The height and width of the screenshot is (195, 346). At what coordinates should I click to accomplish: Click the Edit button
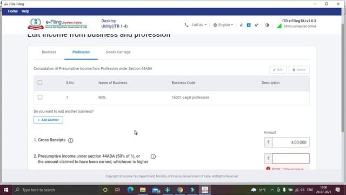click(x=278, y=70)
